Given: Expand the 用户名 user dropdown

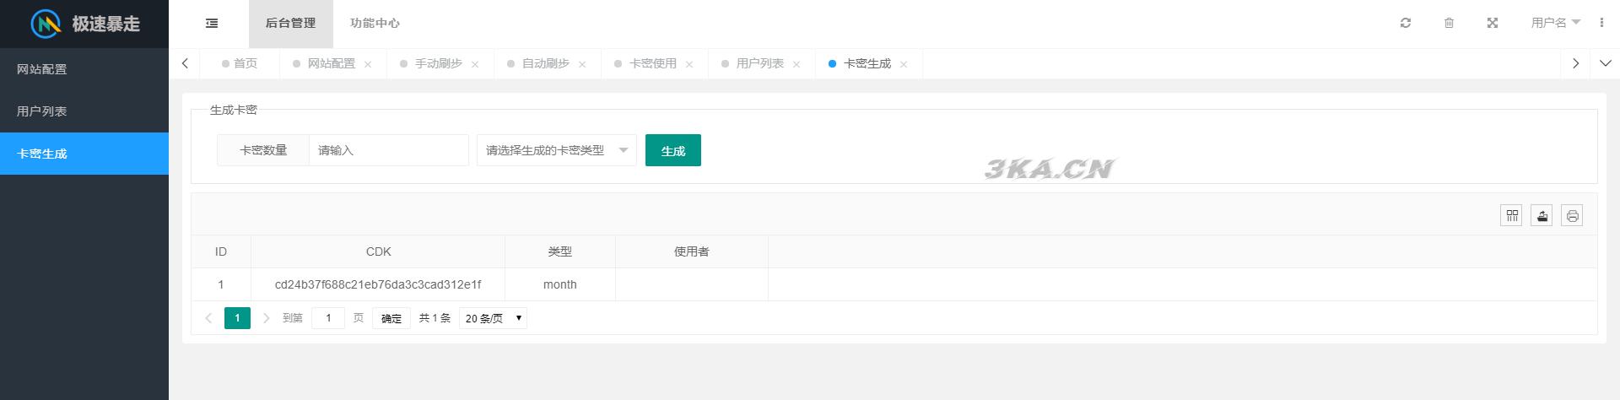Looking at the screenshot, I should pos(1555,23).
